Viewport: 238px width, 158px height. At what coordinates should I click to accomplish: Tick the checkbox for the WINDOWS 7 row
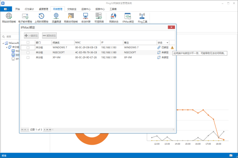click(28, 47)
